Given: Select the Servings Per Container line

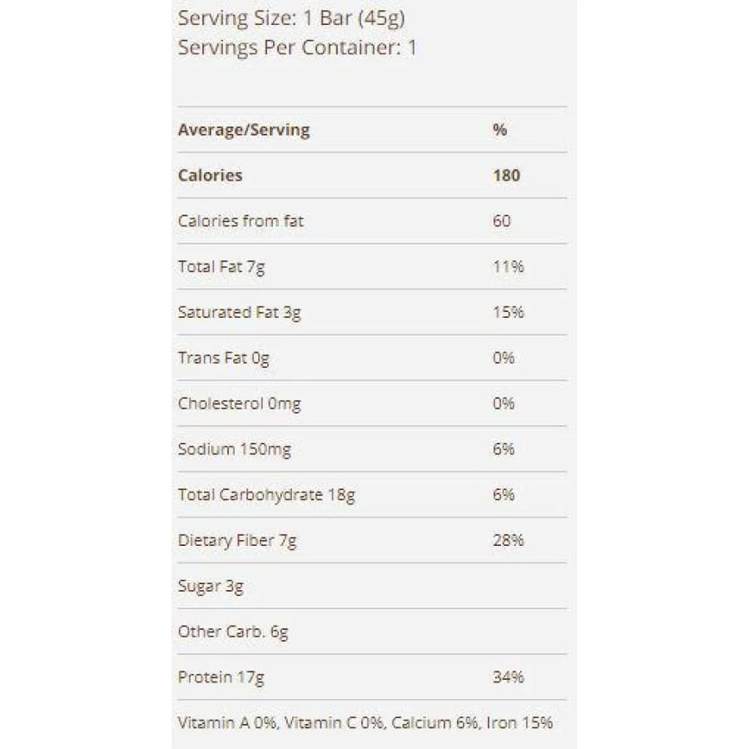Looking at the screenshot, I should click(x=297, y=47).
